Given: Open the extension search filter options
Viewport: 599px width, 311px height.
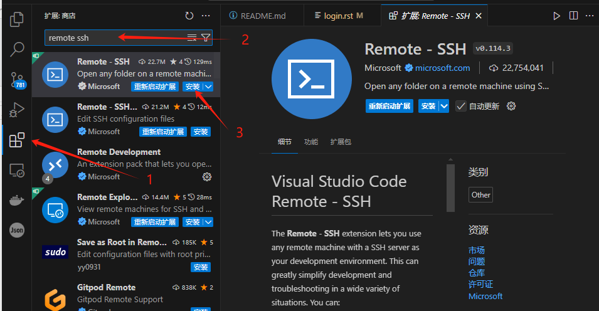Looking at the screenshot, I should tap(206, 38).
